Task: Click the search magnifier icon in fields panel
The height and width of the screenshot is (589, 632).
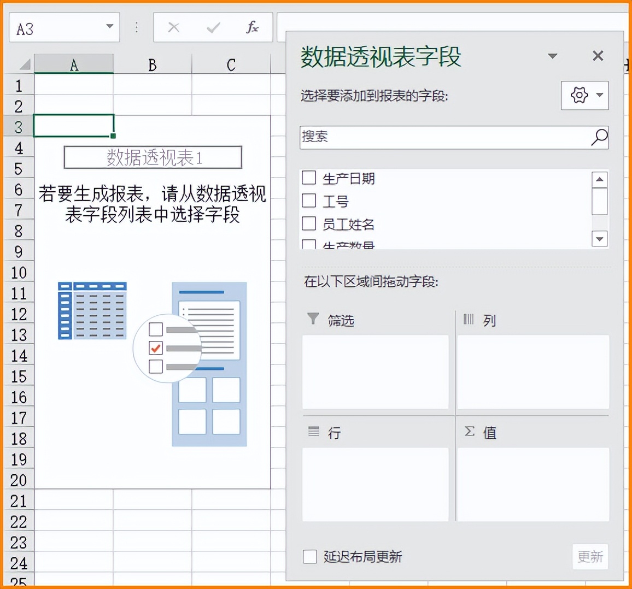Action: 599,137
